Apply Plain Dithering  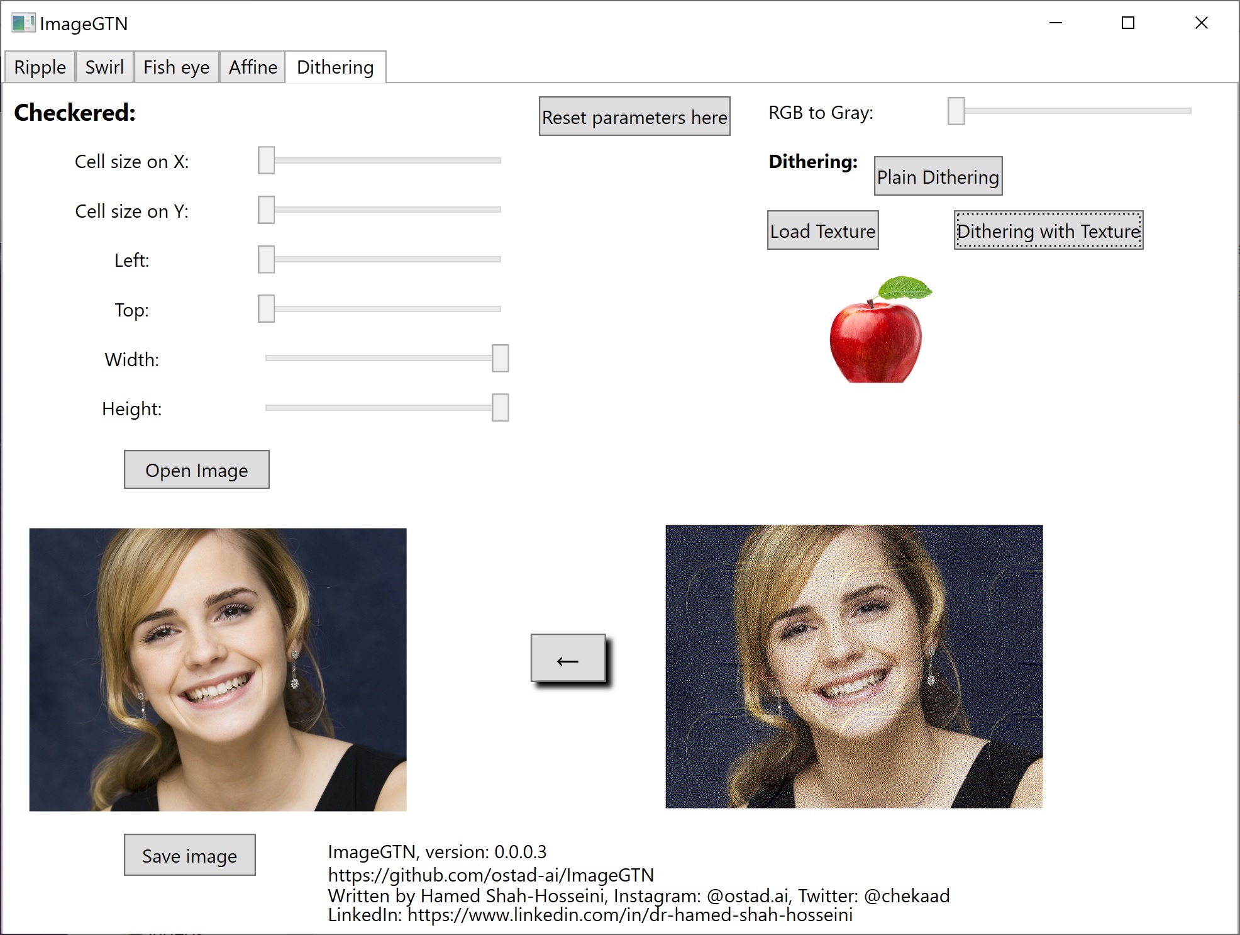(x=938, y=177)
